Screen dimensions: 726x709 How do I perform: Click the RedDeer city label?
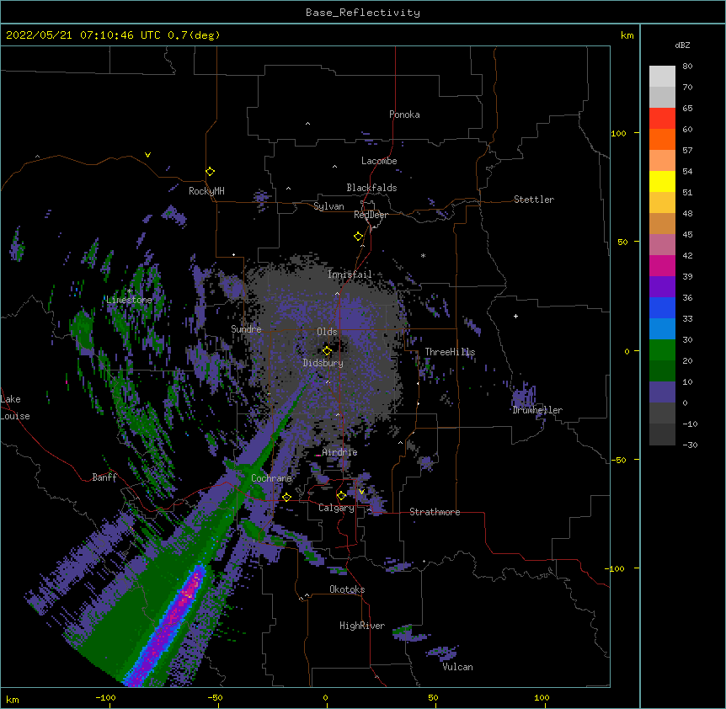coord(371,215)
